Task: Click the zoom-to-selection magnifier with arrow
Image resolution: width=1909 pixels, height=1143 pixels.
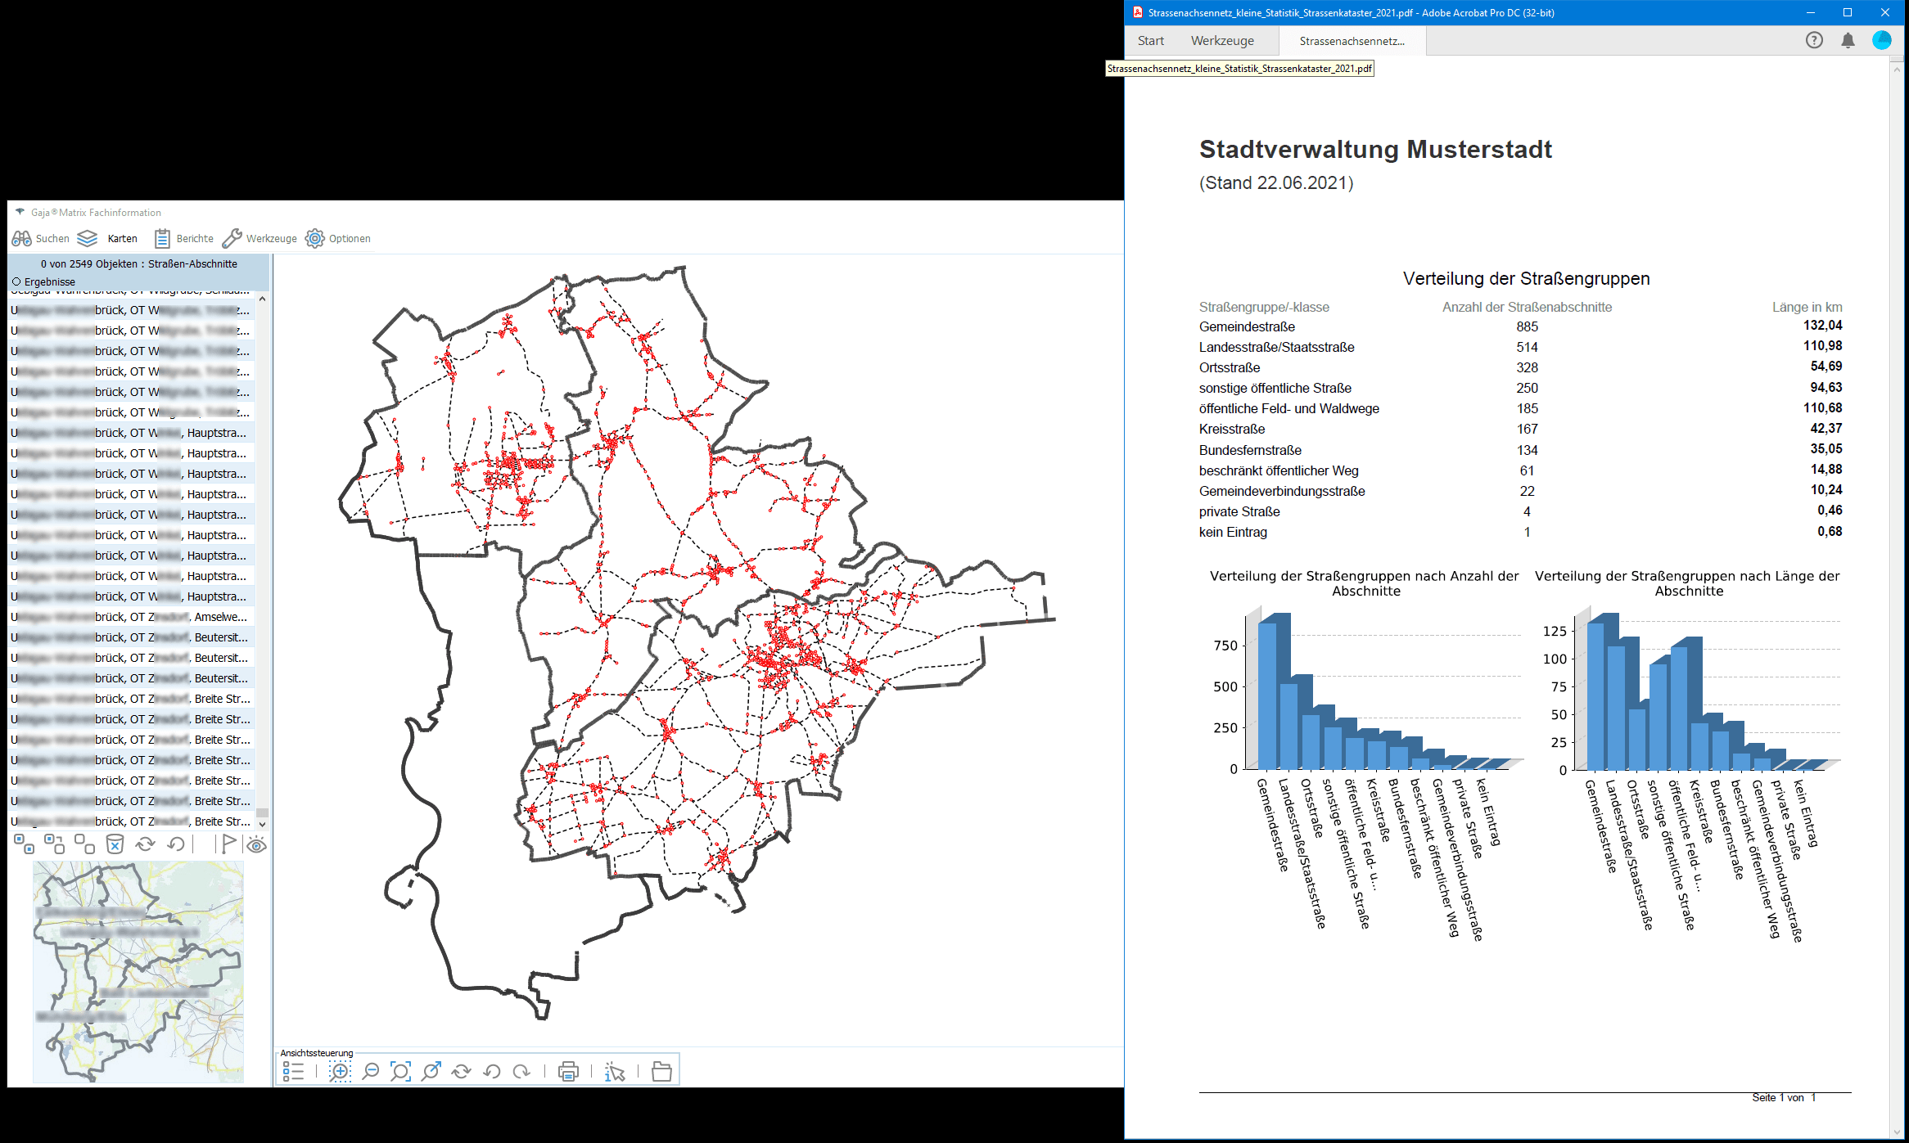Action: pos(431,1071)
